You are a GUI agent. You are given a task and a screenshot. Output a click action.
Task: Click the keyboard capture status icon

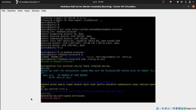(185, 108)
